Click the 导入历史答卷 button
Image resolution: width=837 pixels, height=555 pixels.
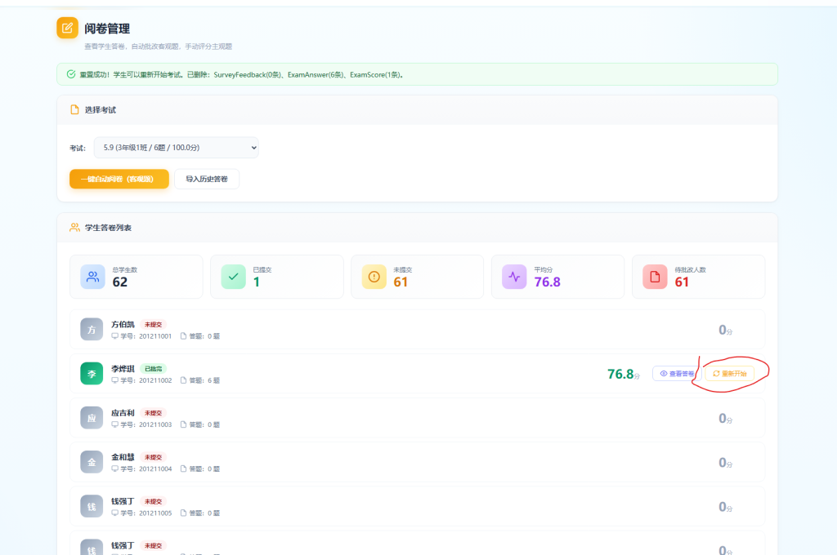point(207,179)
